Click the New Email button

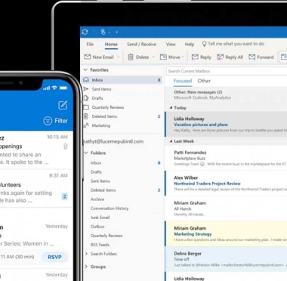[99, 57]
